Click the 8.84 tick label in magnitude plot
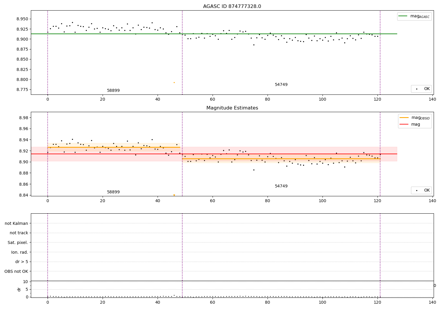Image resolution: width=441 pixels, height=309 pixels. coord(24,195)
